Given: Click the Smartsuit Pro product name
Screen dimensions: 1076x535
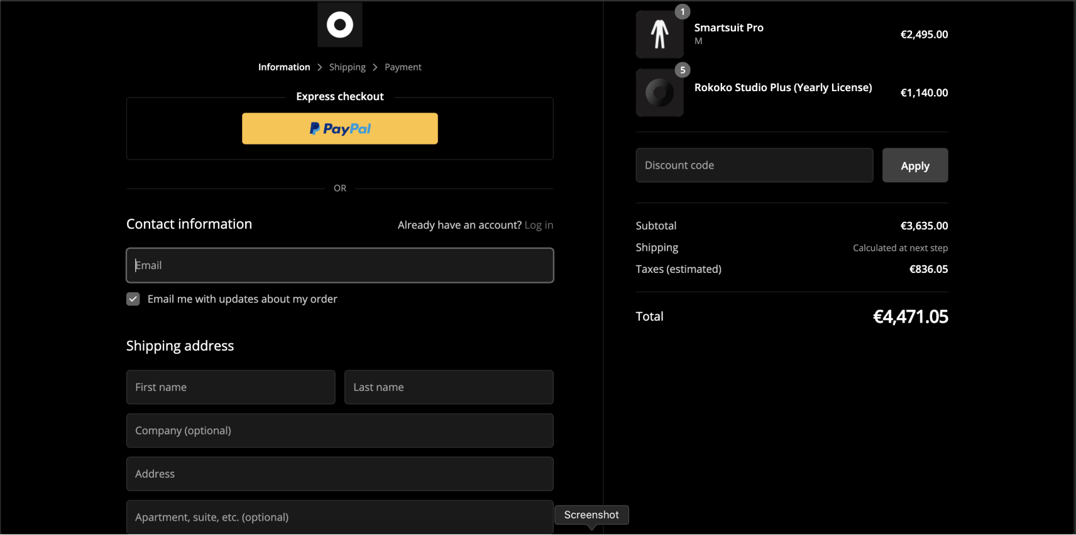Looking at the screenshot, I should click(729, 28).
